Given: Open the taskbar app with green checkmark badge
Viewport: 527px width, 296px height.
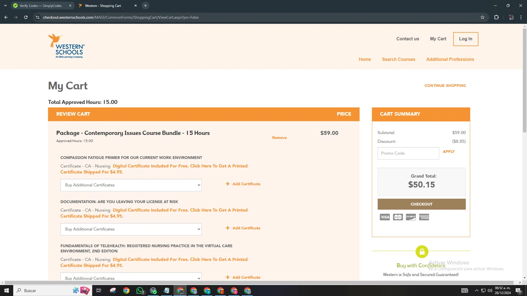Looking at the screenshot, I should tap(153, 290).
